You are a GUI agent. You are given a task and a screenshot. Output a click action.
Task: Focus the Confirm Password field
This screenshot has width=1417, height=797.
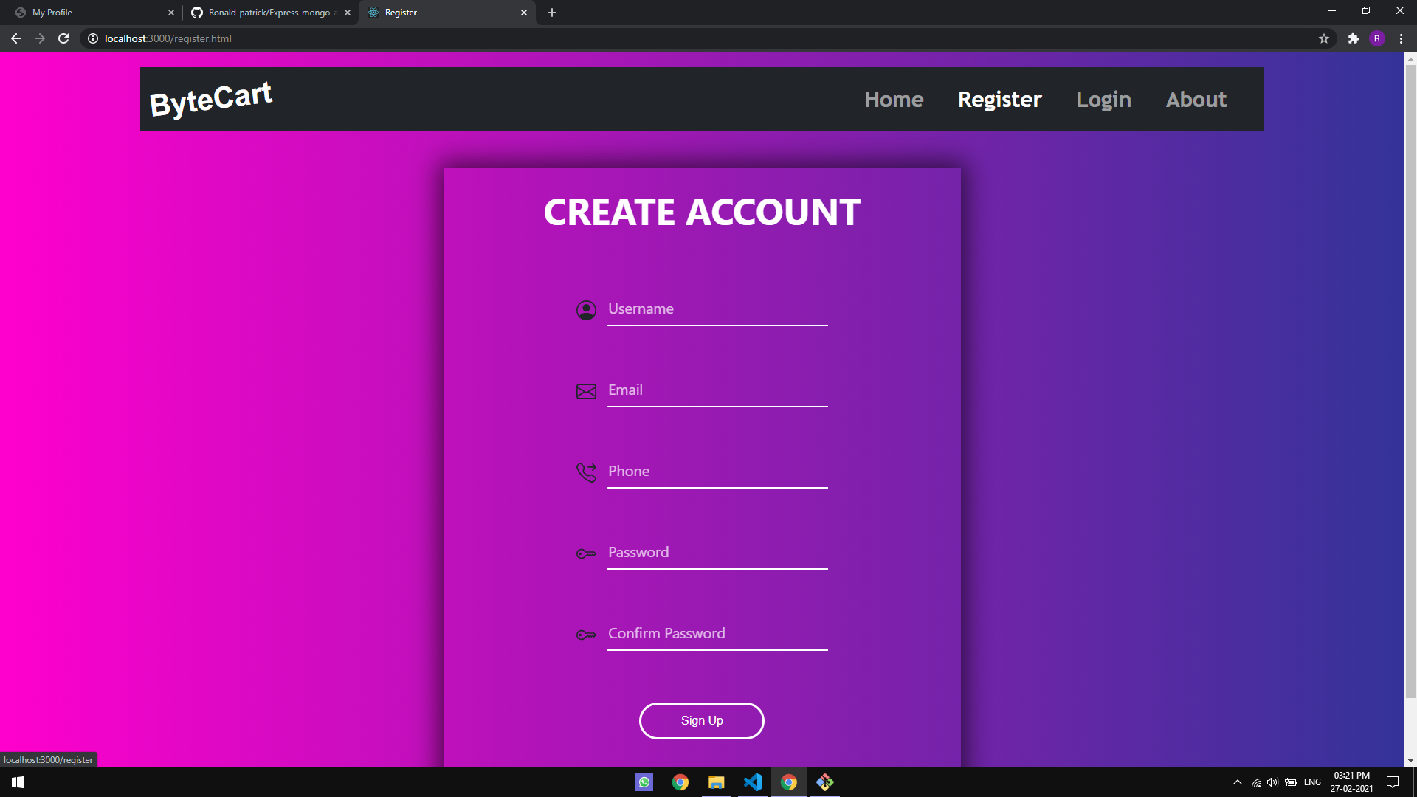coord(716,634)
